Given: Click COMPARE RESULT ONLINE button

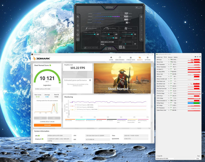Looking at the screenshot, I should tap(47, 121).
